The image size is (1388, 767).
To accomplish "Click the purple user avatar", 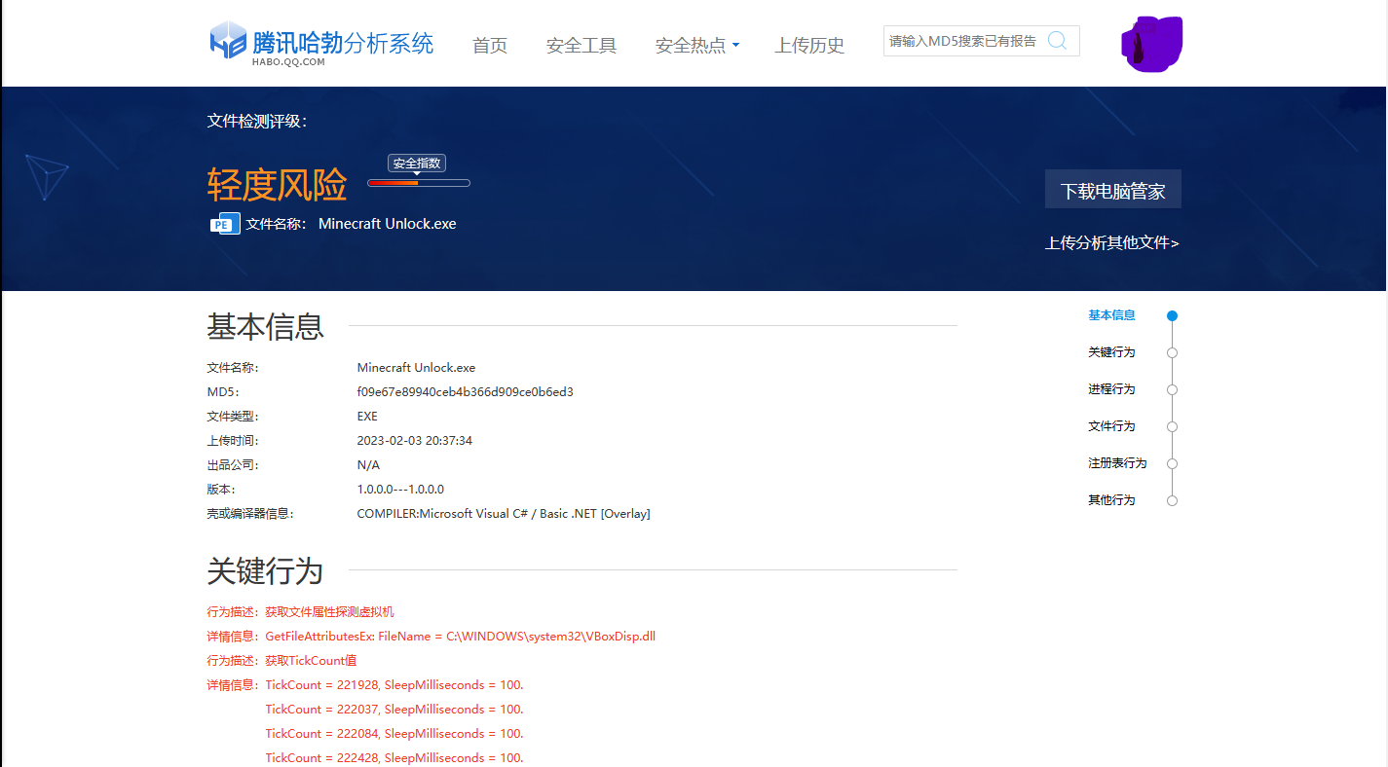I will tap(1151, 44).
